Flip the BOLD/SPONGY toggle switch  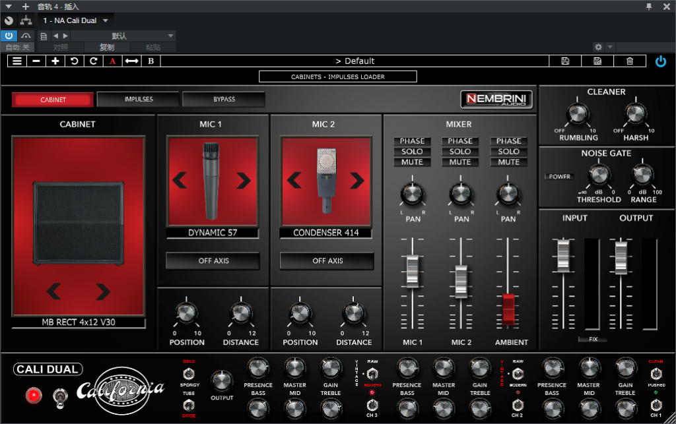[189, 374]
